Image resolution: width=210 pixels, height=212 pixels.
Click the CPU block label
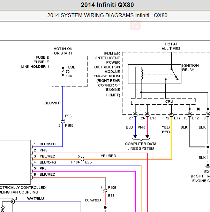169,101
